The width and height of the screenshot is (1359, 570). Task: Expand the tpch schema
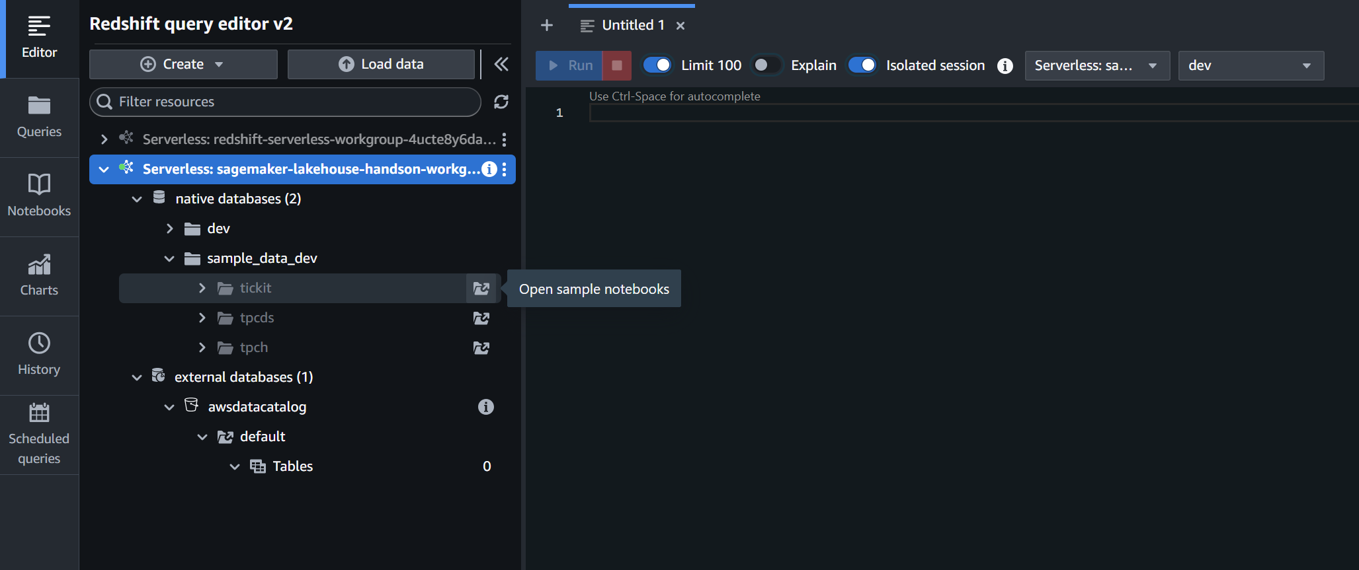pyautogui.click(x=202, y=347)
